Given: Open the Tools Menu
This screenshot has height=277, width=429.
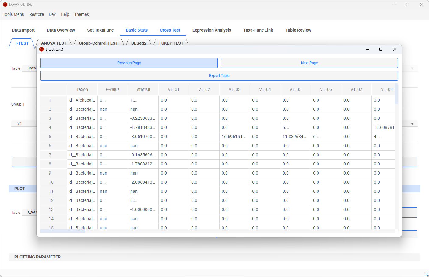Looking at the screenshot, I should point(14,14).
